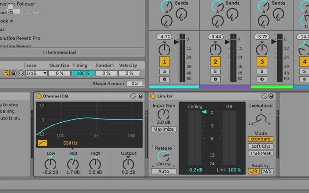Click the groove hot-swap icon
The image size is (309, 193).
21,73
